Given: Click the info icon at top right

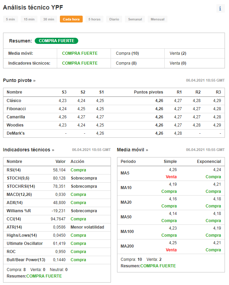Looking at the screenshot, I should click(220, 9).
